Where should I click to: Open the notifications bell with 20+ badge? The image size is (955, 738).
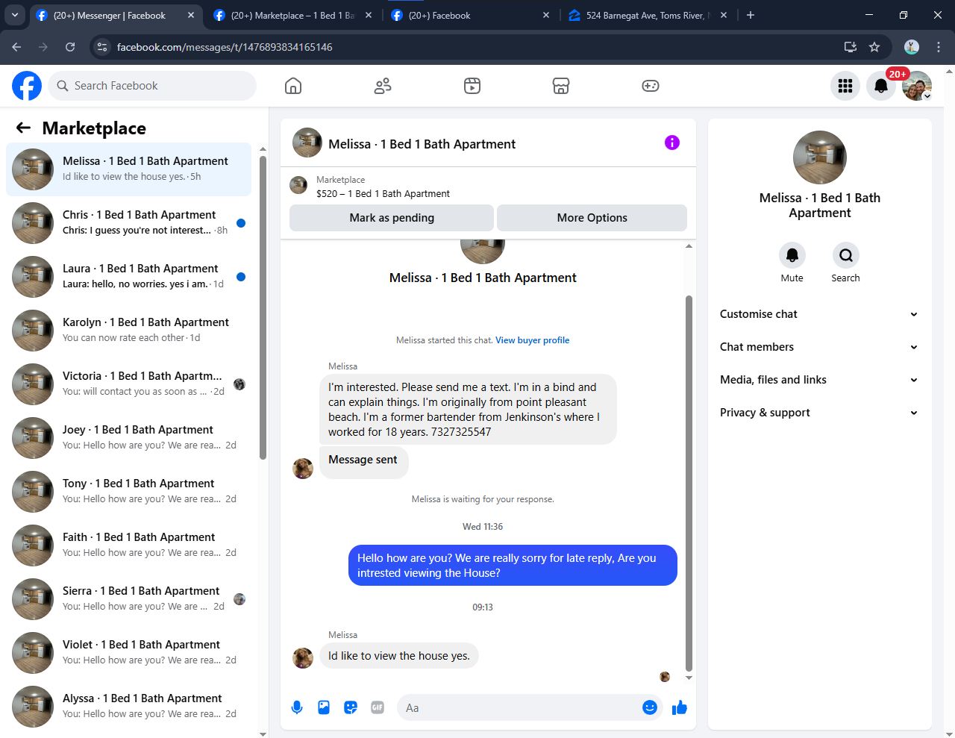click(x=881, y=86)
